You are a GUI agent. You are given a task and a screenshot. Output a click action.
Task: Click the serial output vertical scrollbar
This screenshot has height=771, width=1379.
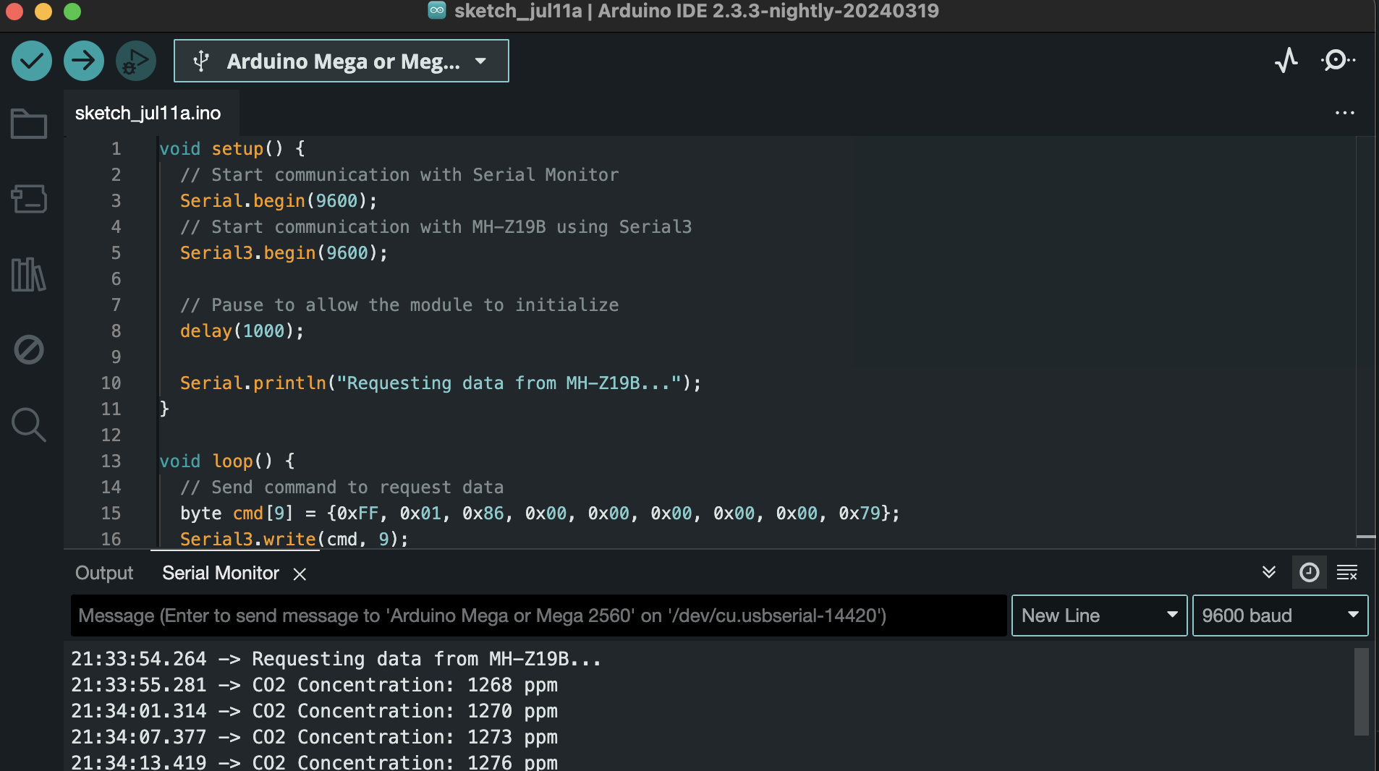(x=1361, y=691)
